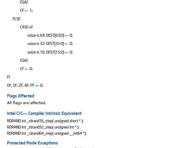Screen dimensions: 171x148
Task: Click the Protected Mode Exceptions heading
Action: [x=32, y=143]
